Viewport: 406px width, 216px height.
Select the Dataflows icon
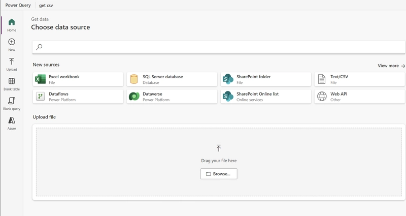tap(40, 97)
